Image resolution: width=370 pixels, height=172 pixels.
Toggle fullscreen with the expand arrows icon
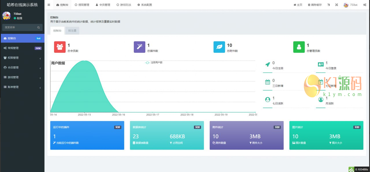(337, 5)
